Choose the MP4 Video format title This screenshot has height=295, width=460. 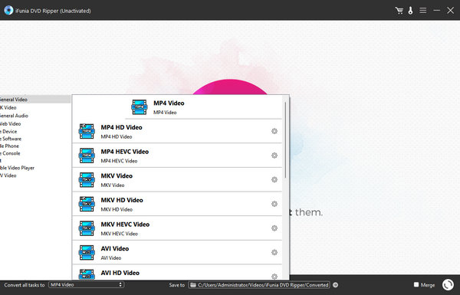coord(169,103)
